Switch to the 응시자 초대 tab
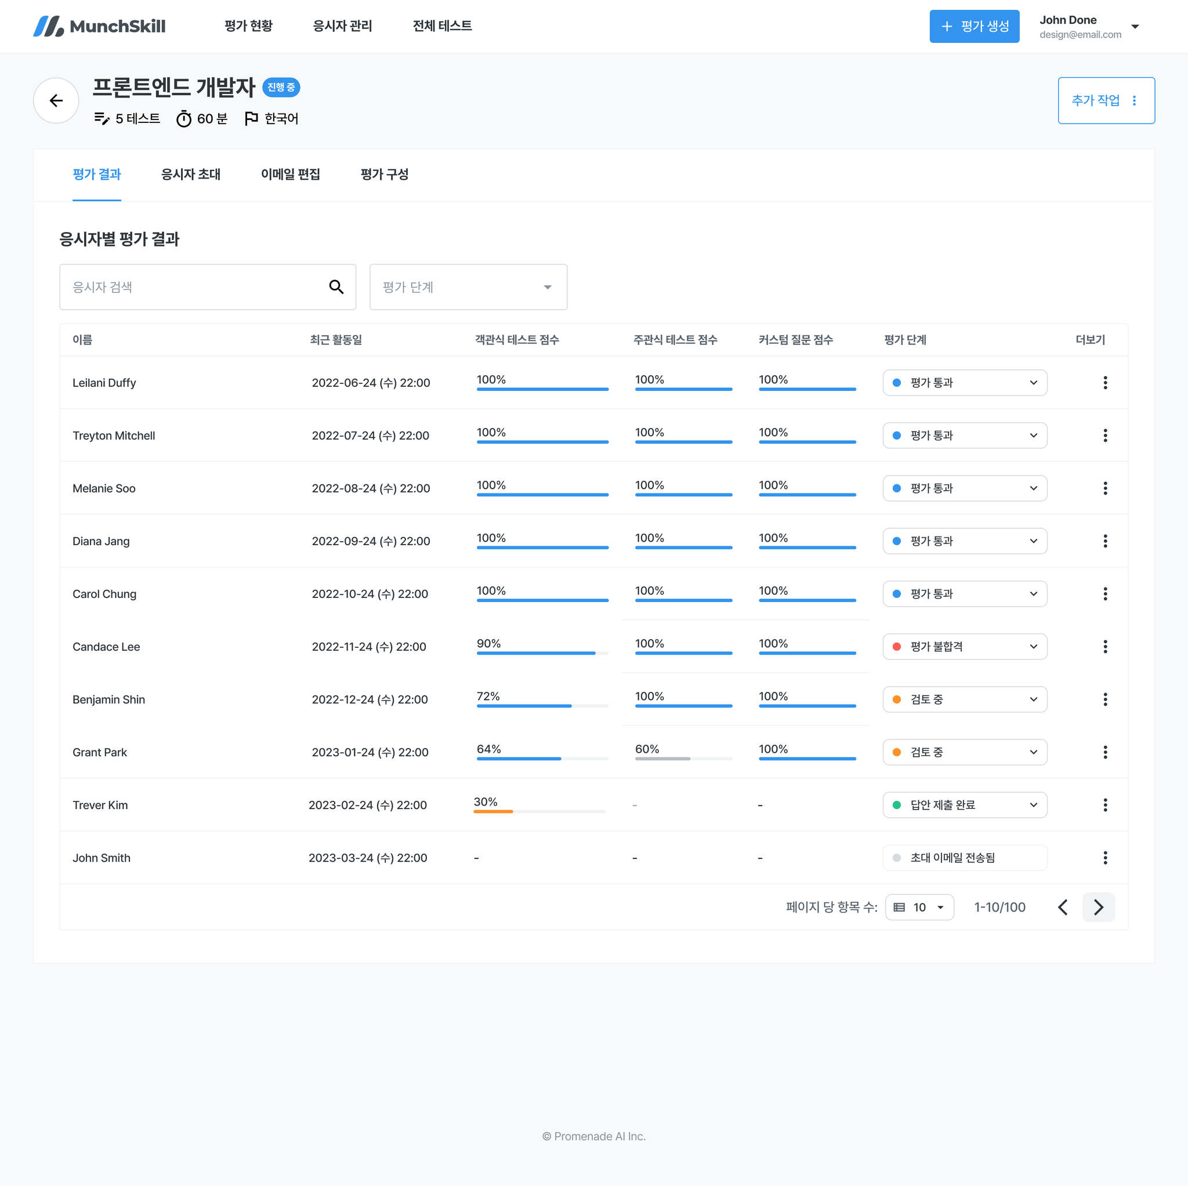 (191, 174)
